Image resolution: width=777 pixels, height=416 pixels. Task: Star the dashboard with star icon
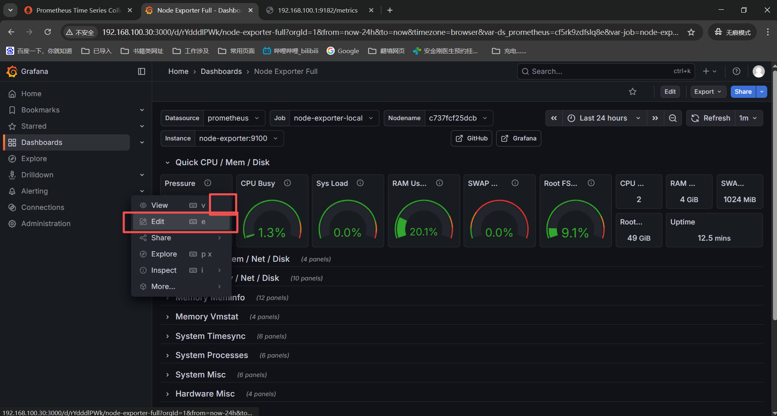click(x=633, y=92)
